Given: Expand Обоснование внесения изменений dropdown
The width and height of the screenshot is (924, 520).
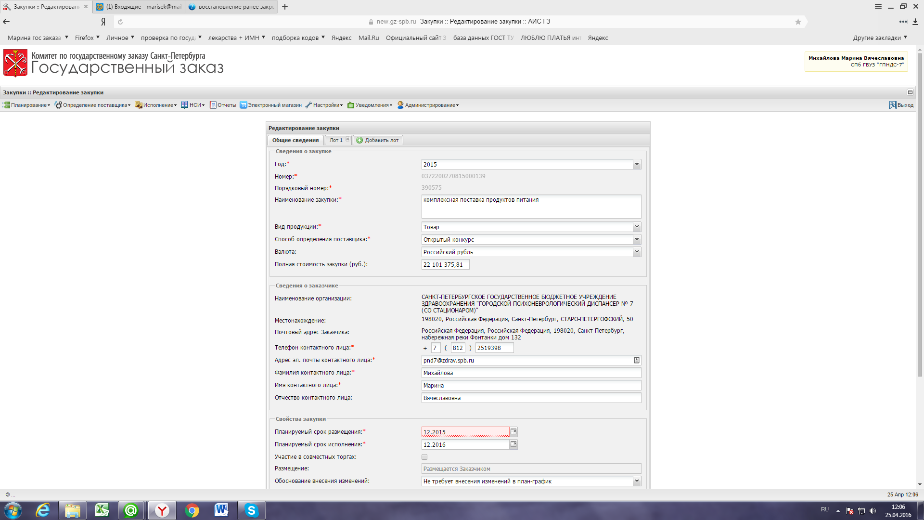Looking at the screenshot, I should pyautogui.click(x=637, y=481).
